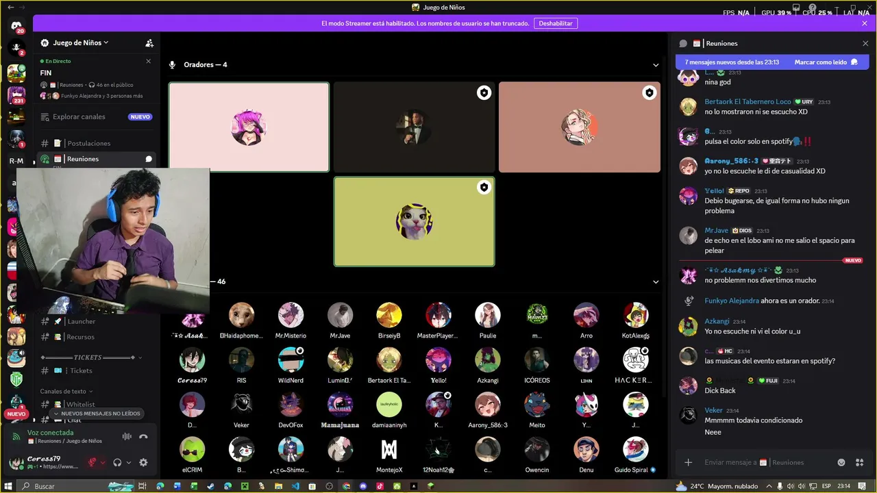Viewport: 877px width, 493px height.
Task: Select the Postulaciones channel
Action: point(96,143)
